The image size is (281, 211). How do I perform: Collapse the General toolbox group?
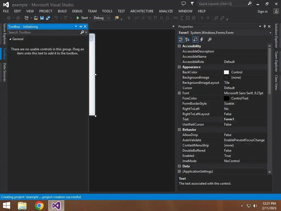point(10,39)
